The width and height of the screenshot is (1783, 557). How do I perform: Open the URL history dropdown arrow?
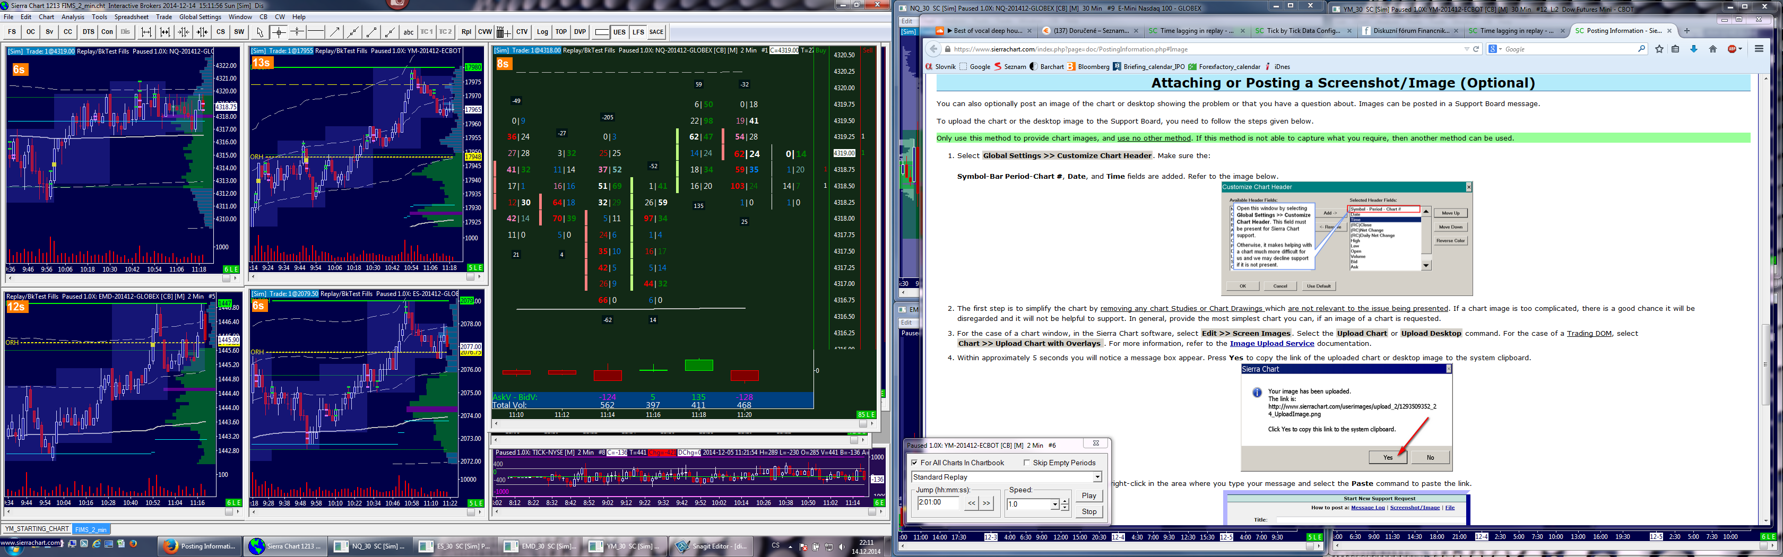[1466, 49]
